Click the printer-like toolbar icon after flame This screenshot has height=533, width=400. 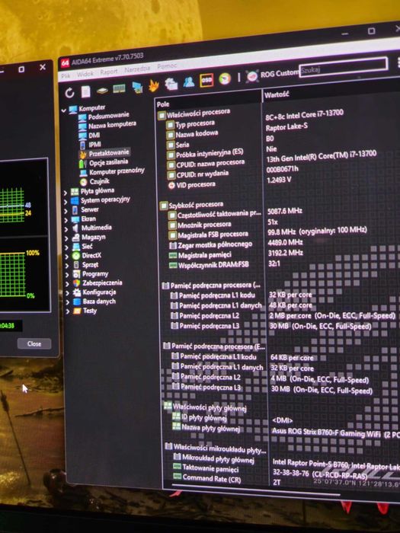pos(171,84)
